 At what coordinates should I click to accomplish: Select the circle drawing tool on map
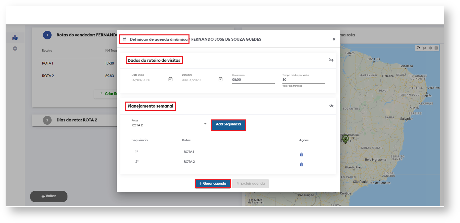pyautogui.click(x=430, y=48)
